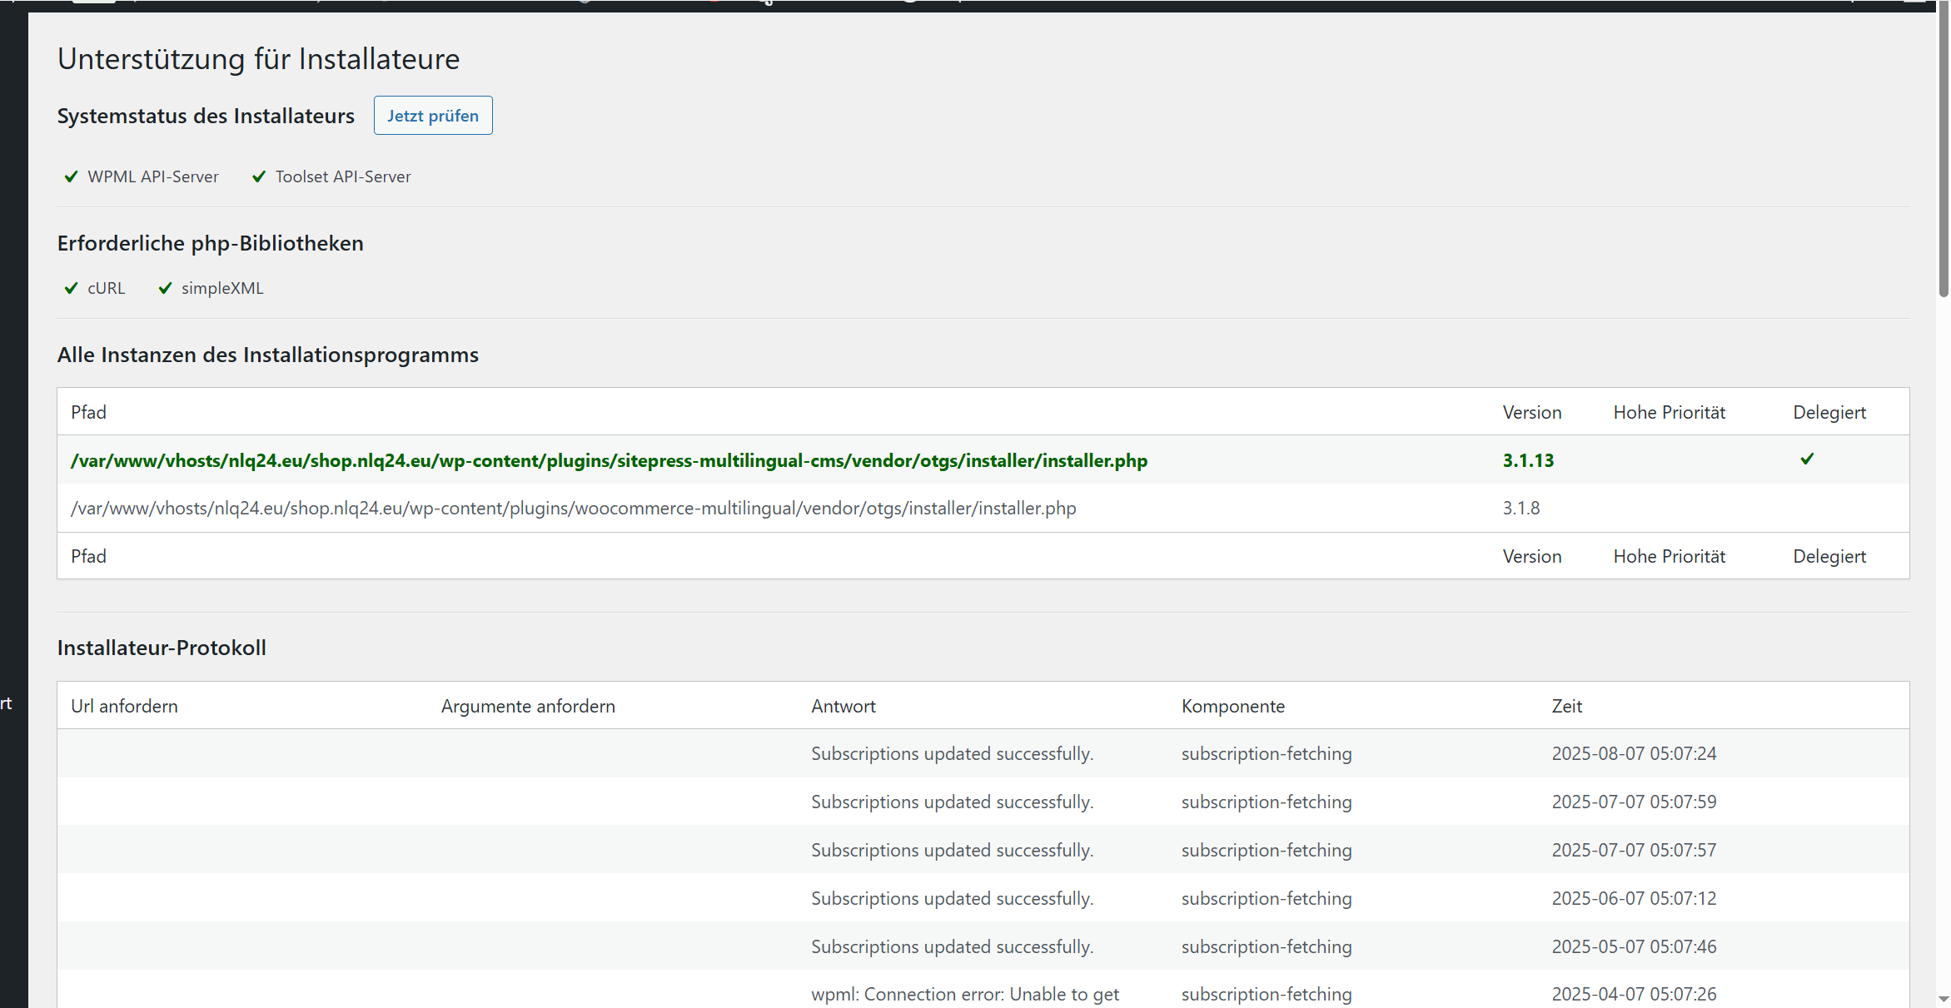This screenshot has width=1951, height=1008.
Task: Click the Komponente column header
Action: coord(1233,706)
